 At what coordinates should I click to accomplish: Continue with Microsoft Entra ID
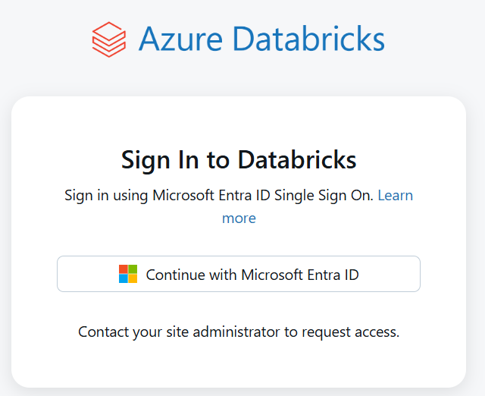(x=239, y=274)
